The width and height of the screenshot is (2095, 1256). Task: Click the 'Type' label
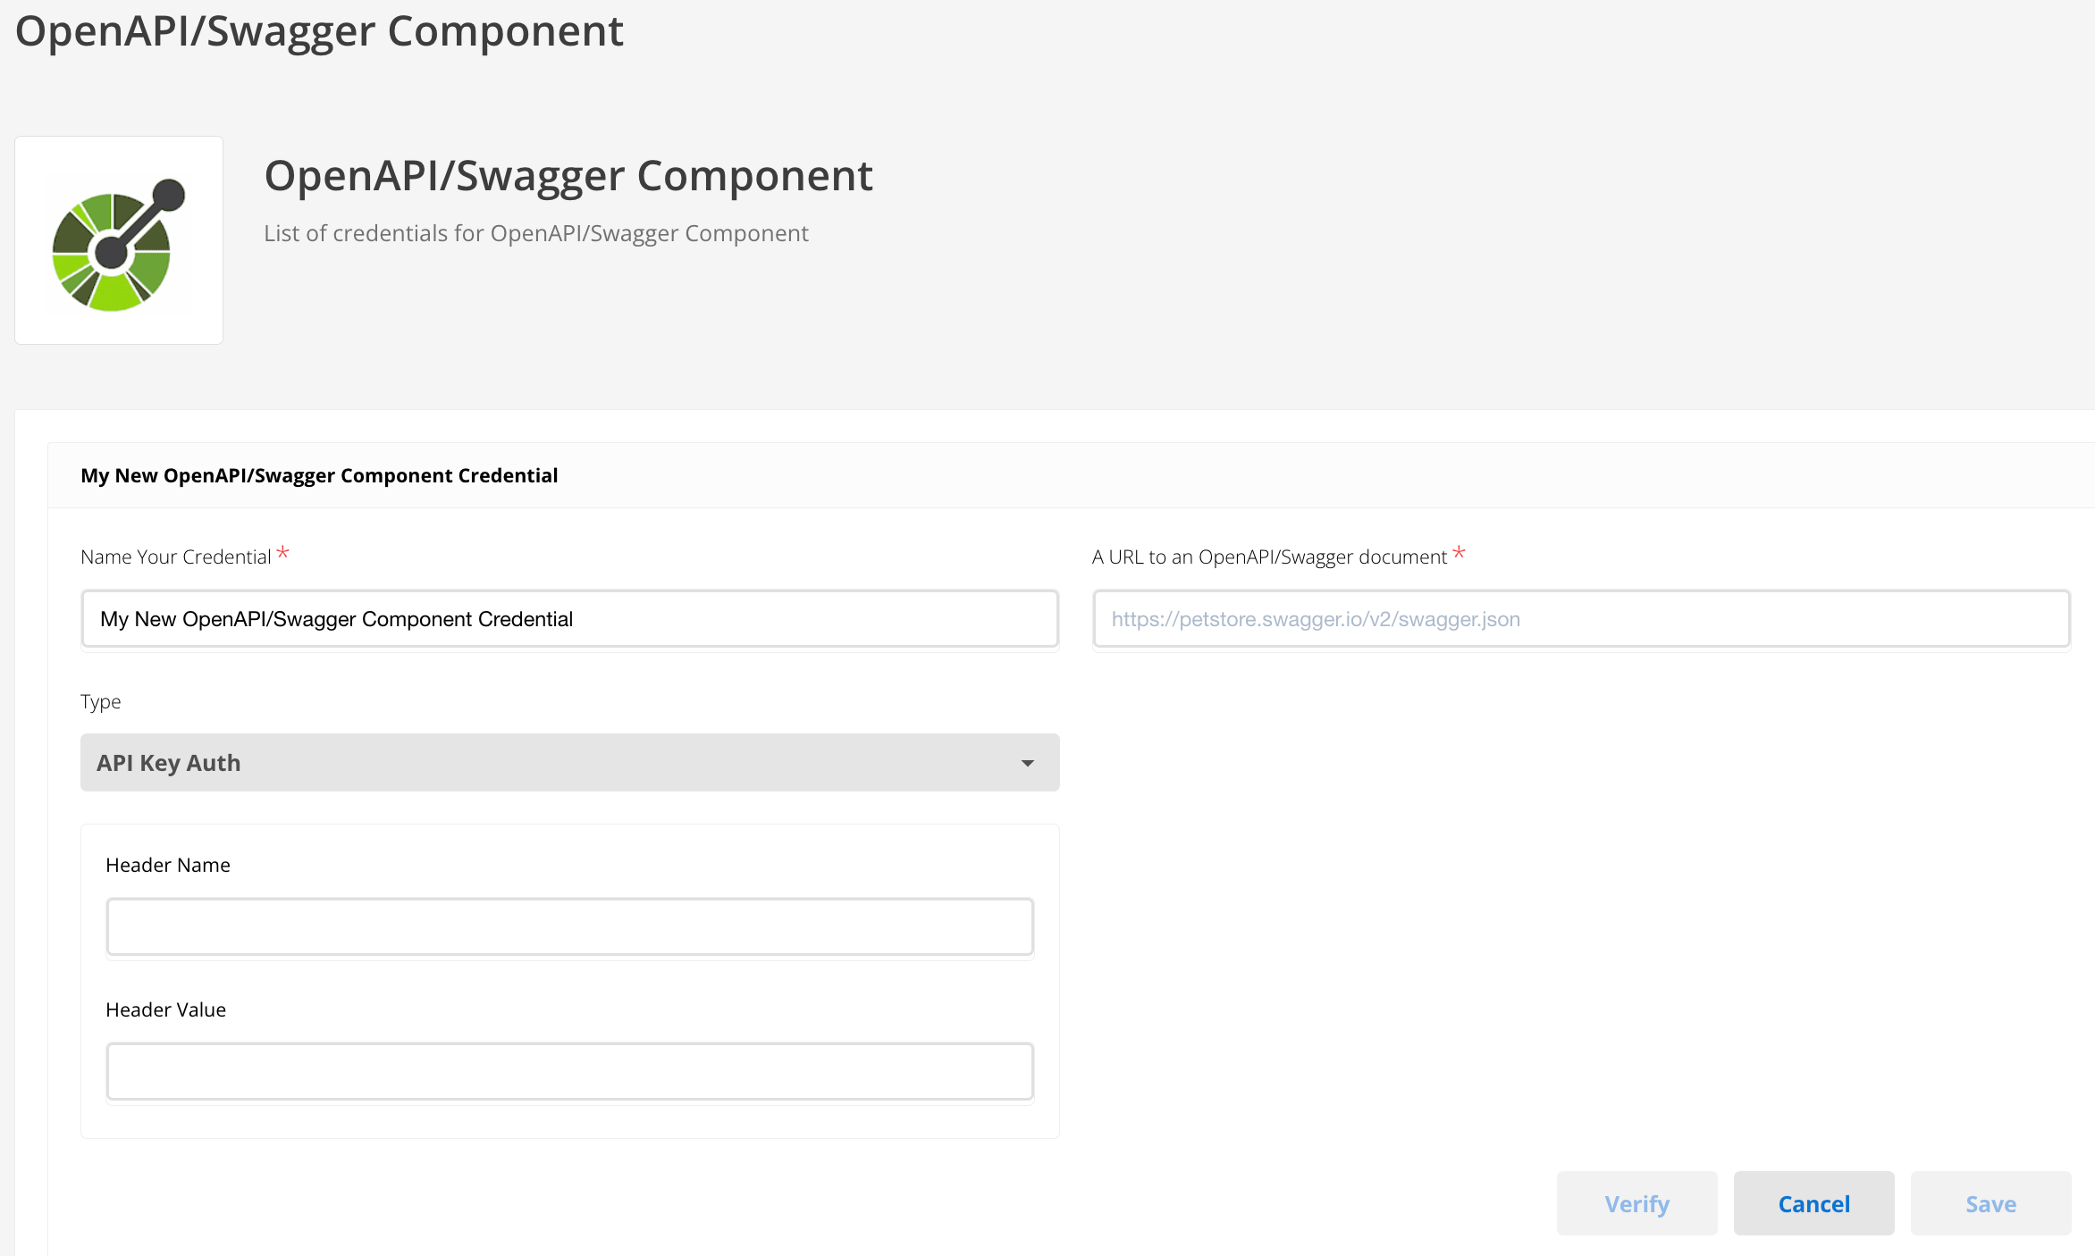(101, 702)
